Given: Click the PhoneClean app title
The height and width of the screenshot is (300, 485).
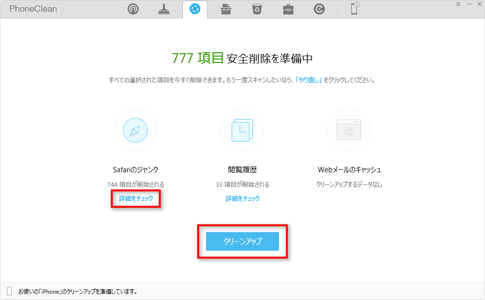Looking at the screenshot, I should click(33, 9).
